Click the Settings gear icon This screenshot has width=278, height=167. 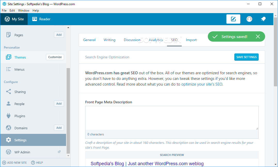8,140
